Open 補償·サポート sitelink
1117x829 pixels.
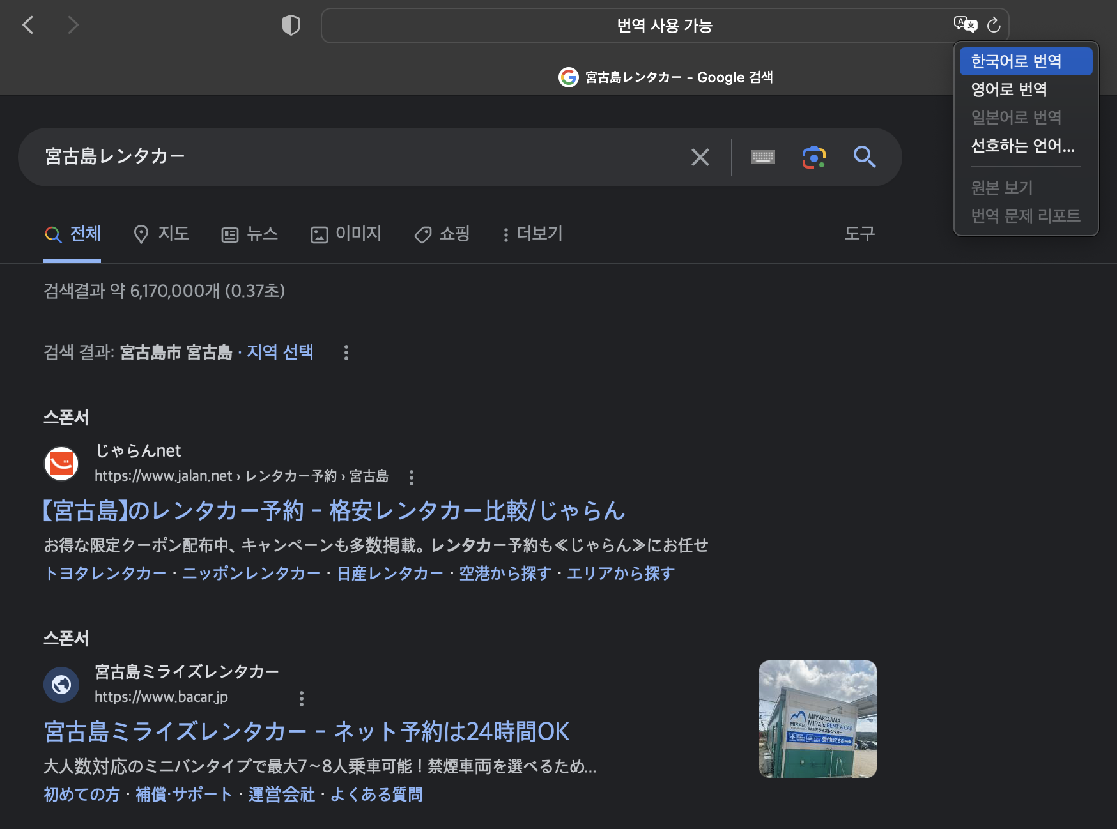[x=184, y=795]
